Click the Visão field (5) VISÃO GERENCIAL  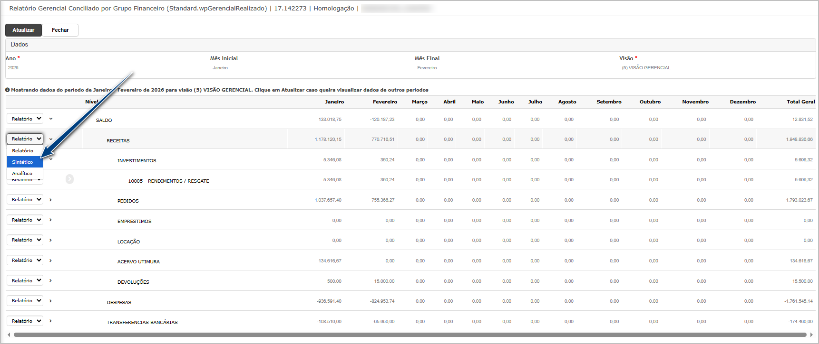646,68
